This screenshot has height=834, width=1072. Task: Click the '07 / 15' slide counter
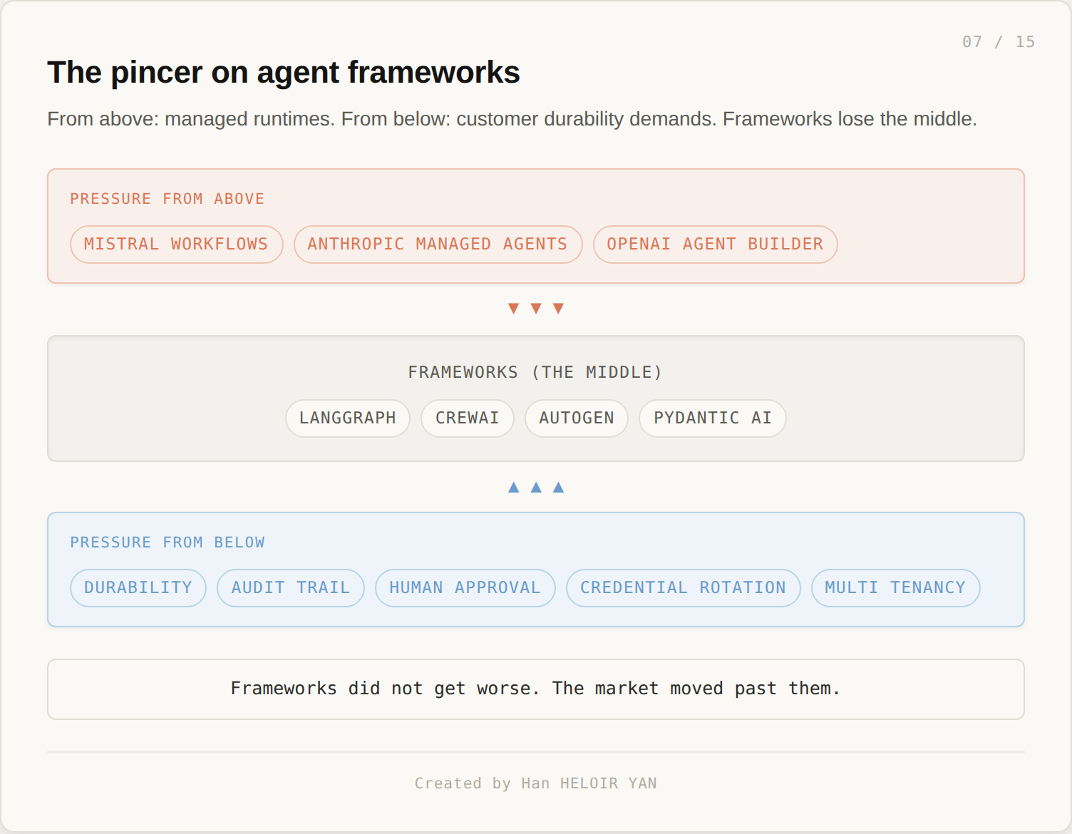pos(999,42)
